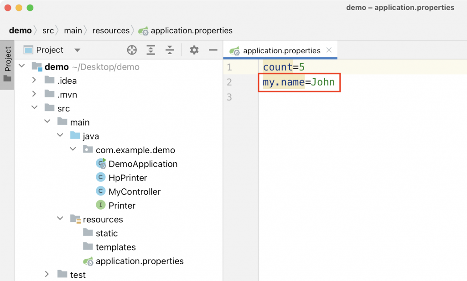Open the Project view dropdown arrow

click(x=78, y=50)
